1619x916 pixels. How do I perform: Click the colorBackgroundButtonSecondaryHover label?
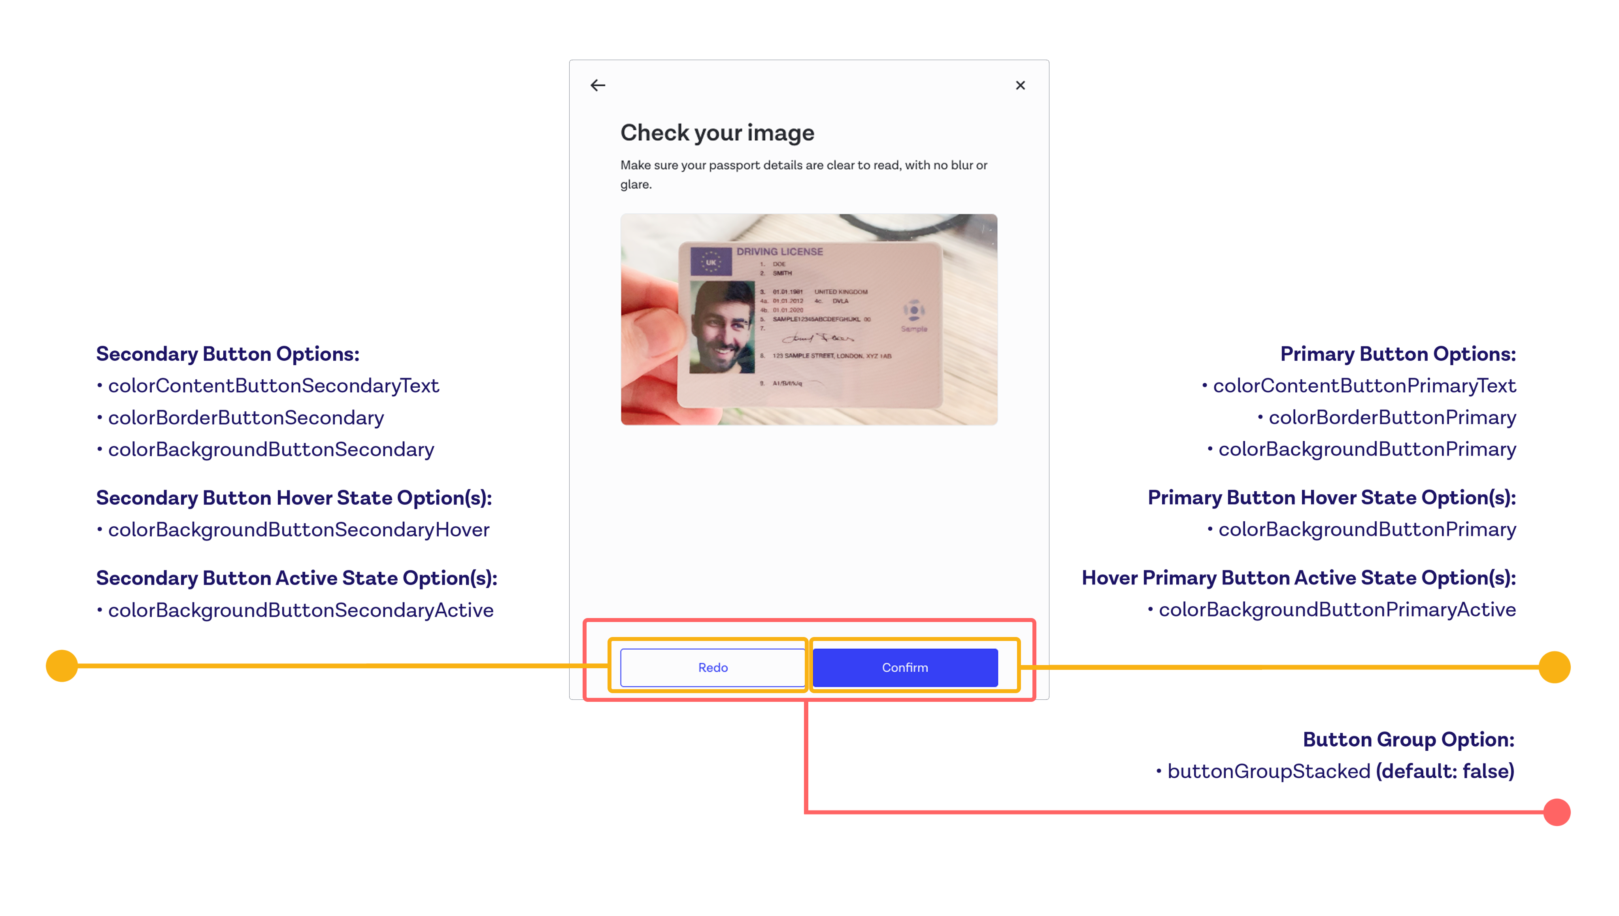pyautogui.click(x=298, y=530)
